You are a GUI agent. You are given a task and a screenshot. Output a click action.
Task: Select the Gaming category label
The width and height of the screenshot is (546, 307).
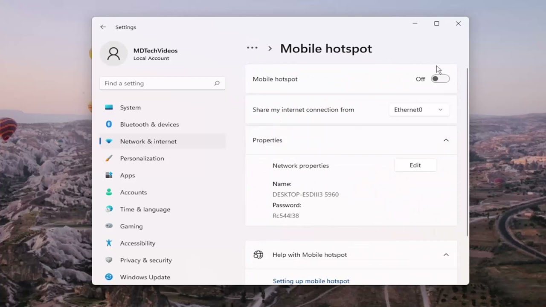click(131, 226)
